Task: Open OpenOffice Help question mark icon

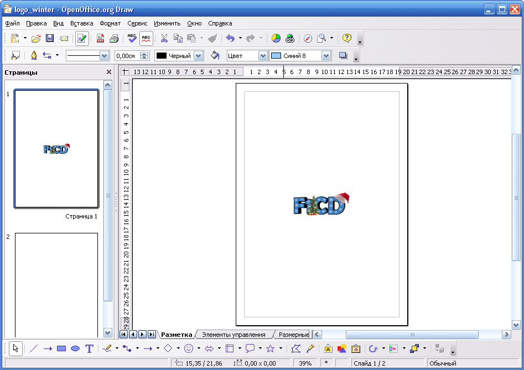Action: tap(347, 38)
